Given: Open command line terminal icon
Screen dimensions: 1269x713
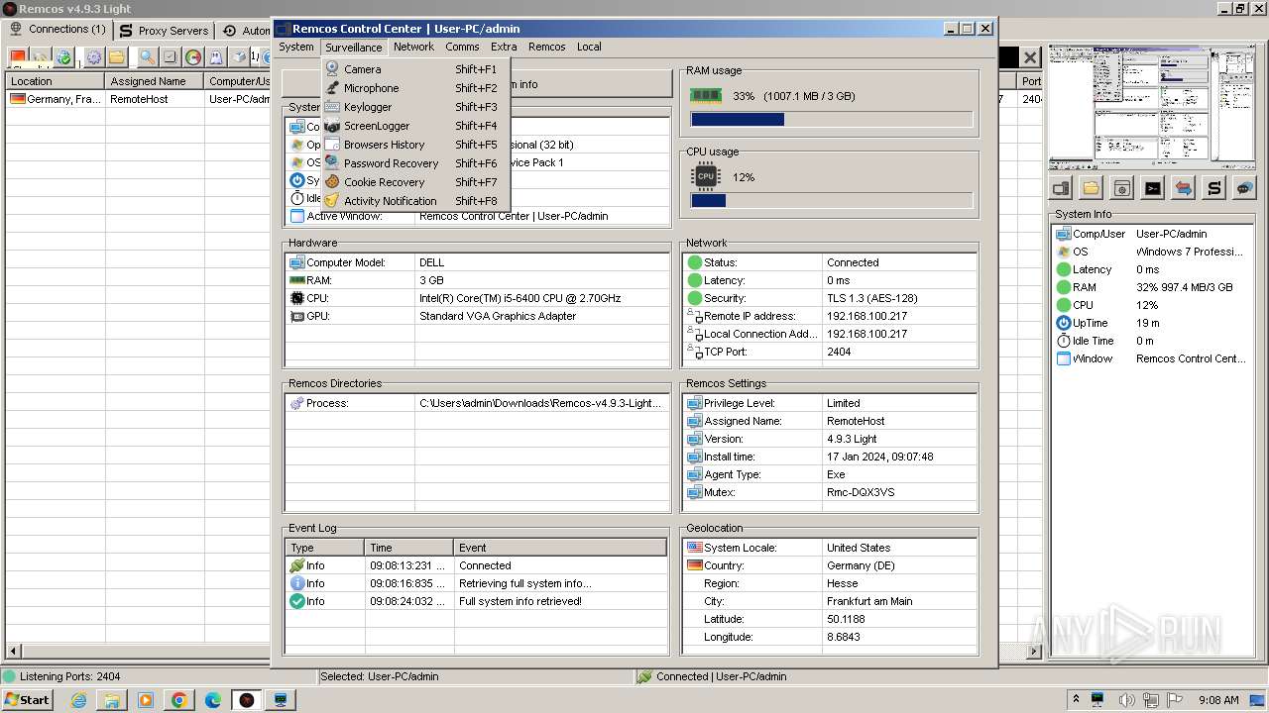Looking at the screenshot, I should [1153, 188].
